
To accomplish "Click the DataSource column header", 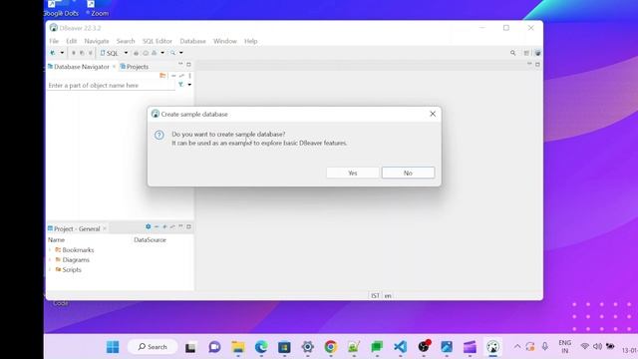I will (151, 239).
